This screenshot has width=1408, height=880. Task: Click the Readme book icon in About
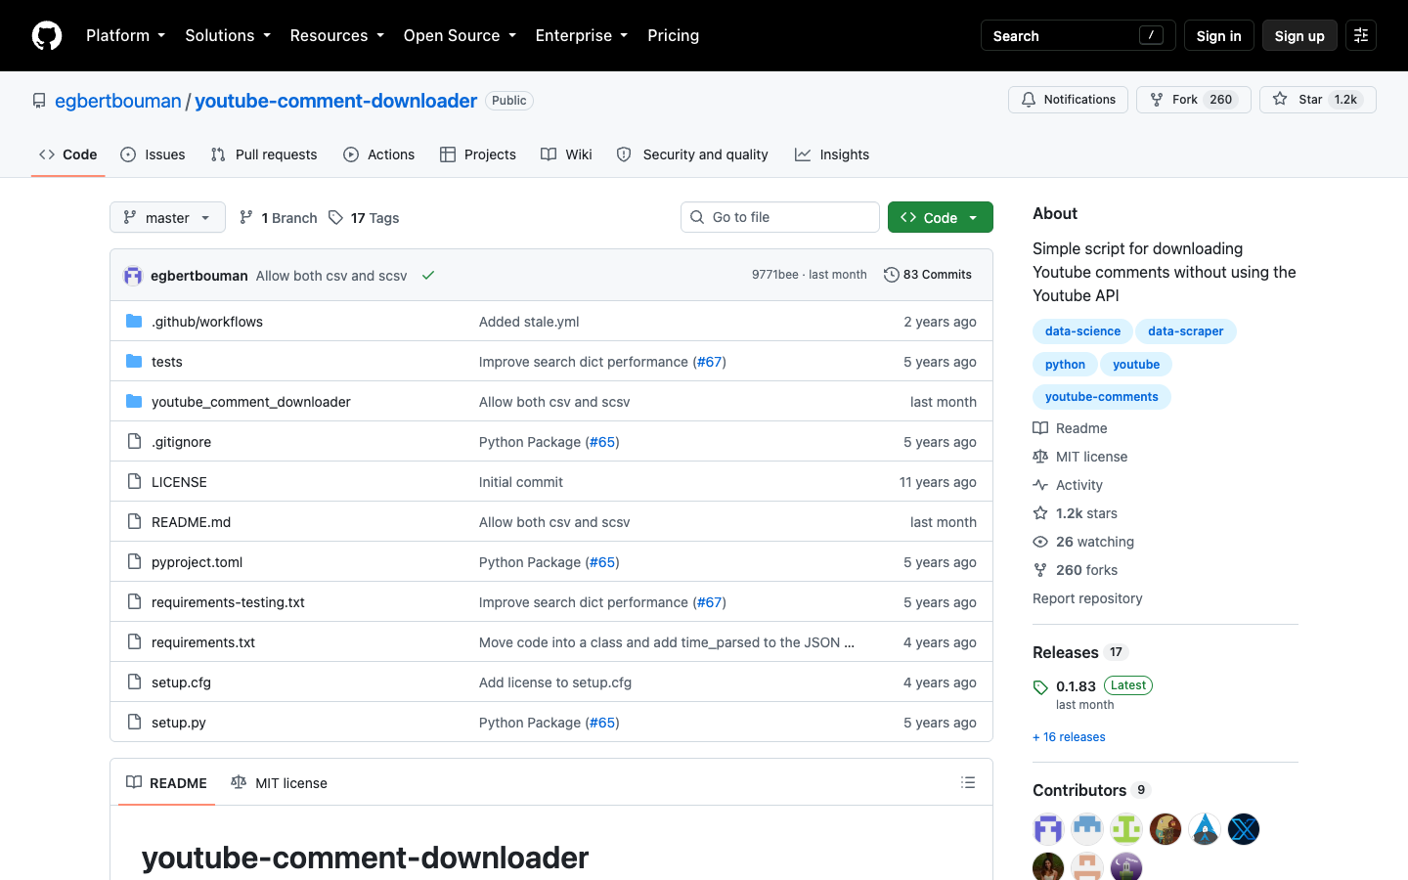coord(1040,428)
